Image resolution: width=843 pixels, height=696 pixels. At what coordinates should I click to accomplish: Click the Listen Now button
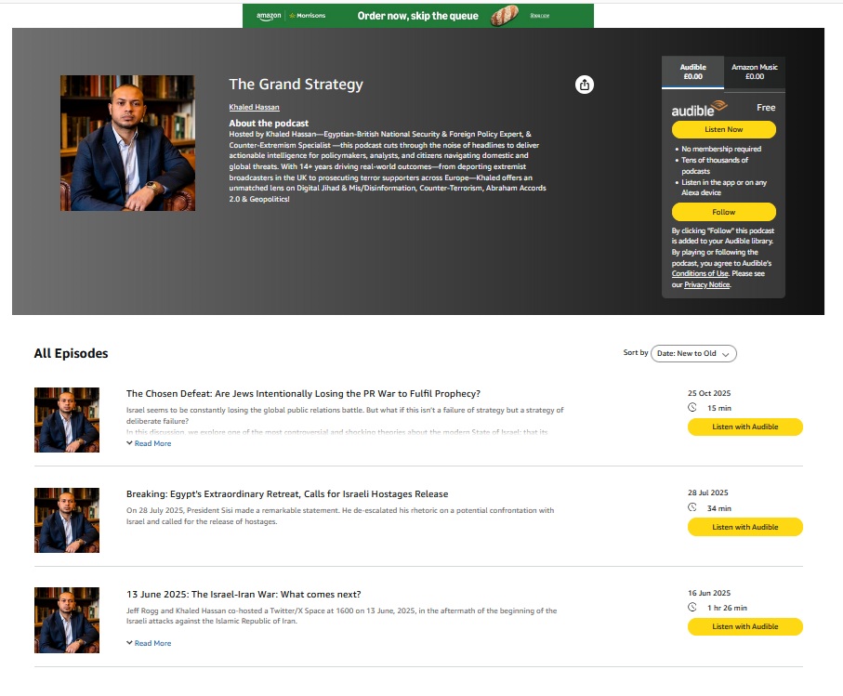pos(724,129)
